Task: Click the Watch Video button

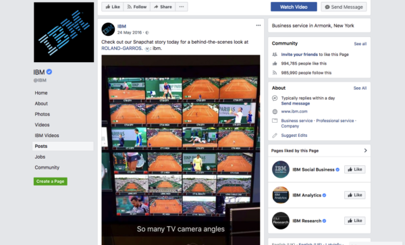Action: click(x=294, y=7)
